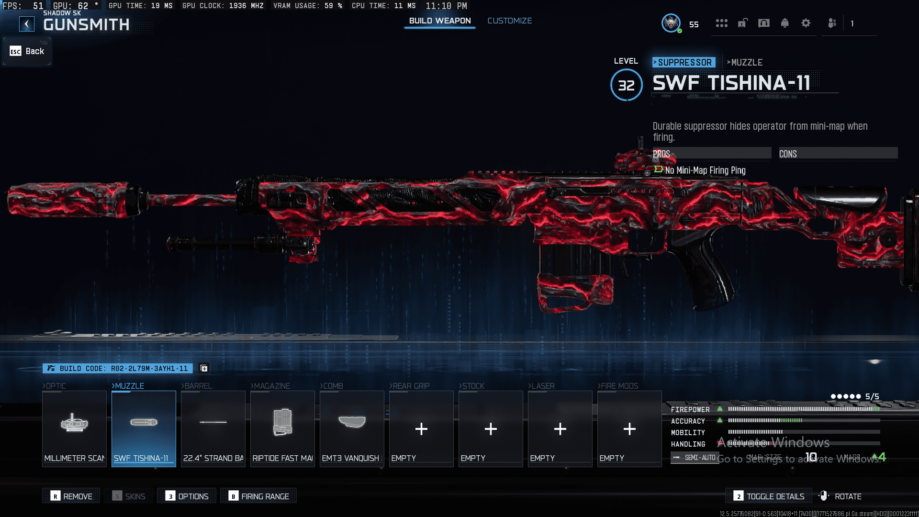Select the EMT3 Vanquish comb slot
This screenshot has width=919, height=517.
(352, 428)
